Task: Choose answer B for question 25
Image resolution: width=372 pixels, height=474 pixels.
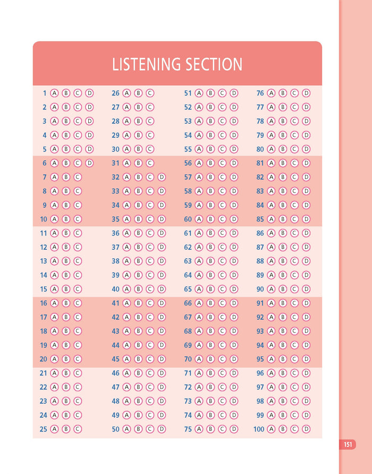Action: (66, 429)
